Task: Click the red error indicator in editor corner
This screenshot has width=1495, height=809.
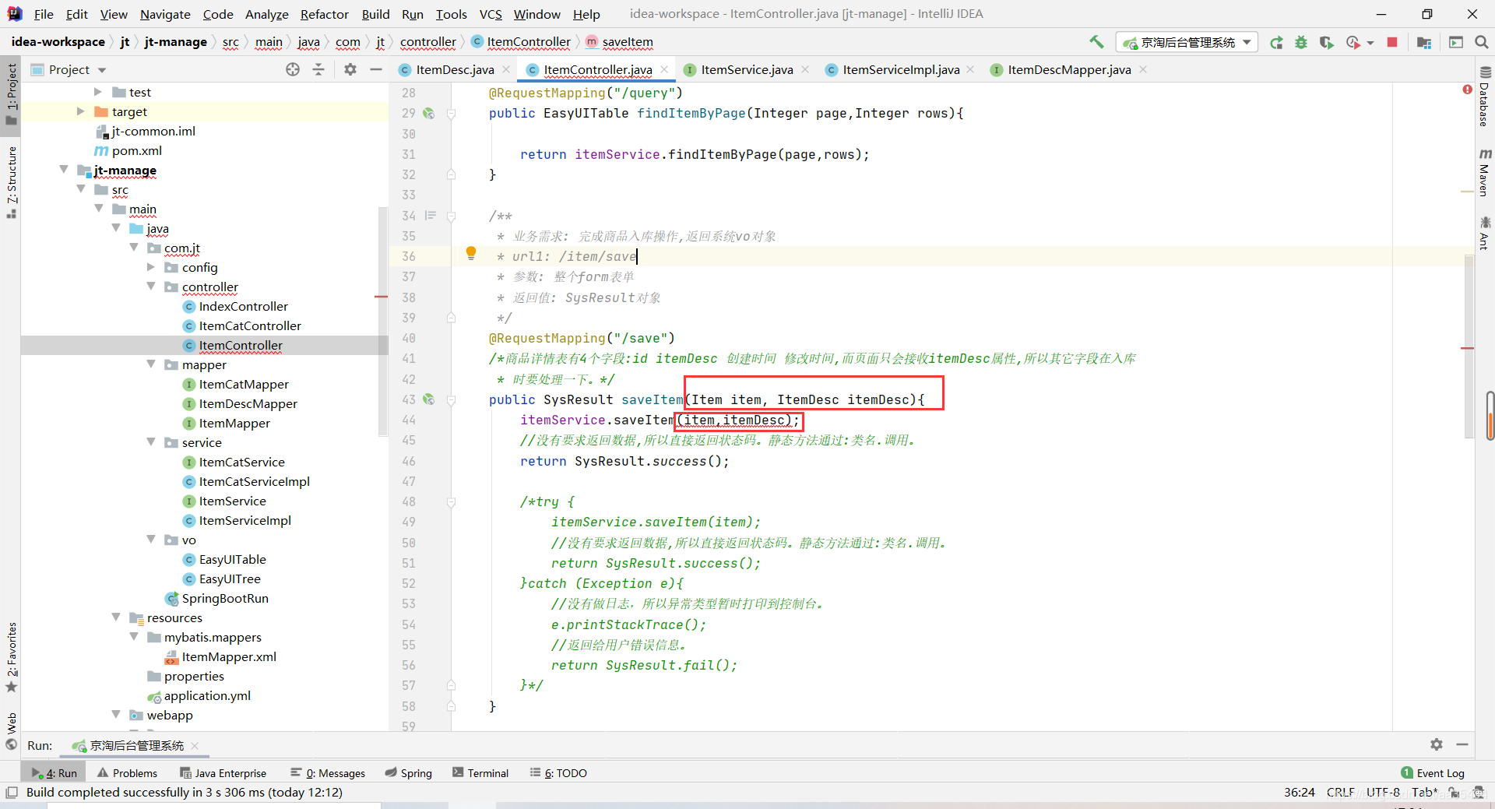Action: tap(1468, 90)
